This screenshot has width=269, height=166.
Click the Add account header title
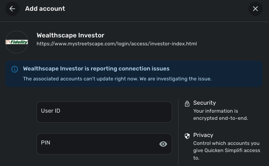pyautogui.click(x=45, y=9)
